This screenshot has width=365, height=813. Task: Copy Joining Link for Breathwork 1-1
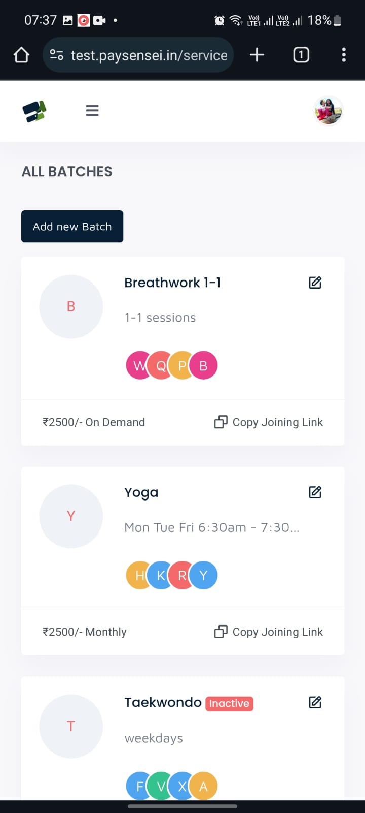pyautogui.click(x=269, y=422)
